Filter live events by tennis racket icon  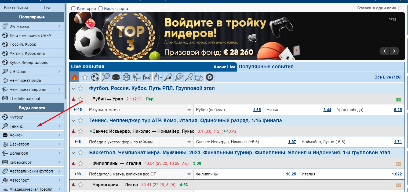(105, 77)
